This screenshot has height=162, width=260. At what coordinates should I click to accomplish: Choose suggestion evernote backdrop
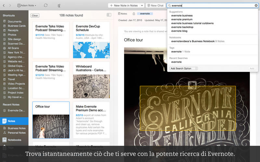182,27
